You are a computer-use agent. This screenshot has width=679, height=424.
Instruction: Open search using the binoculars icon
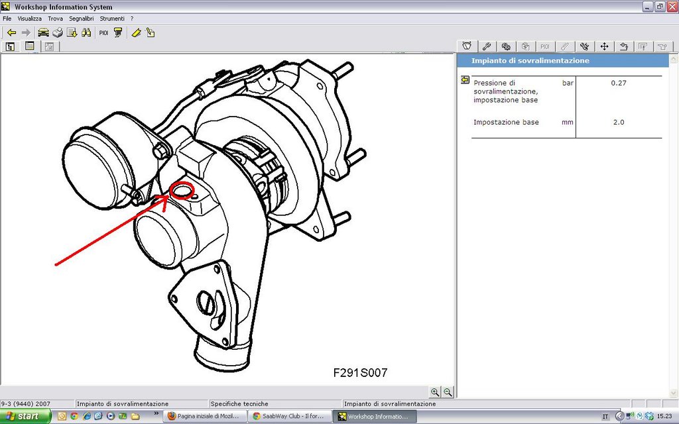[x=86, y=32]
